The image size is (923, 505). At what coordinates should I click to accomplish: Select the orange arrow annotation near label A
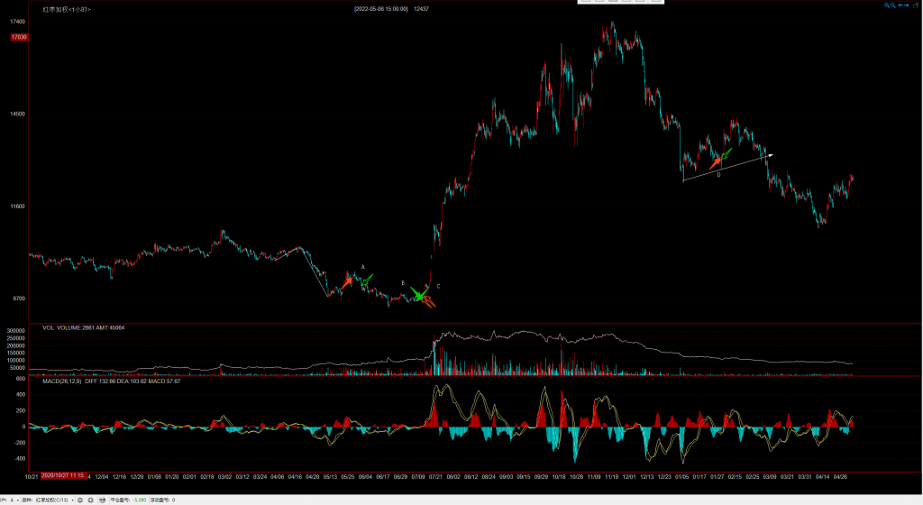coord(347,283)
